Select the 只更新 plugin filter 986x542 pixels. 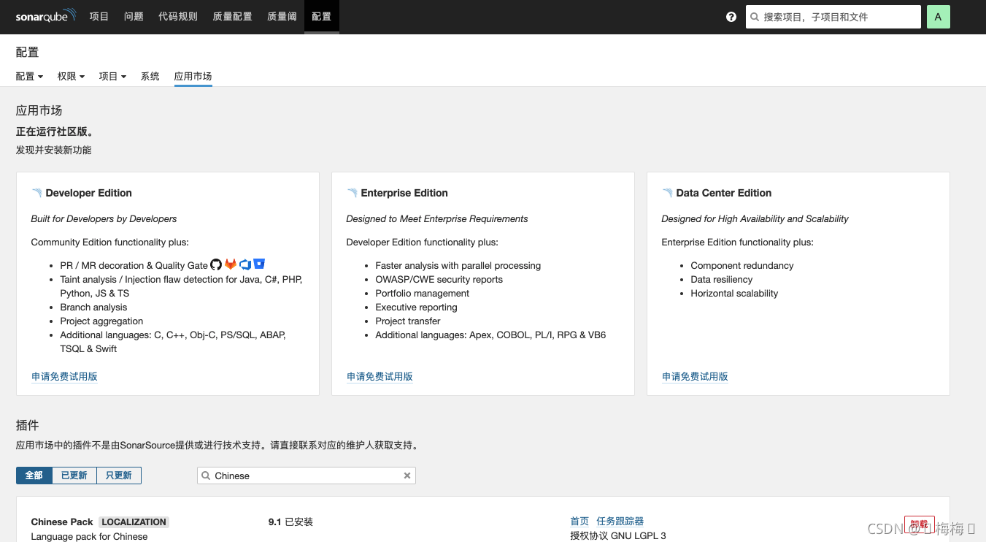(119, 476)
